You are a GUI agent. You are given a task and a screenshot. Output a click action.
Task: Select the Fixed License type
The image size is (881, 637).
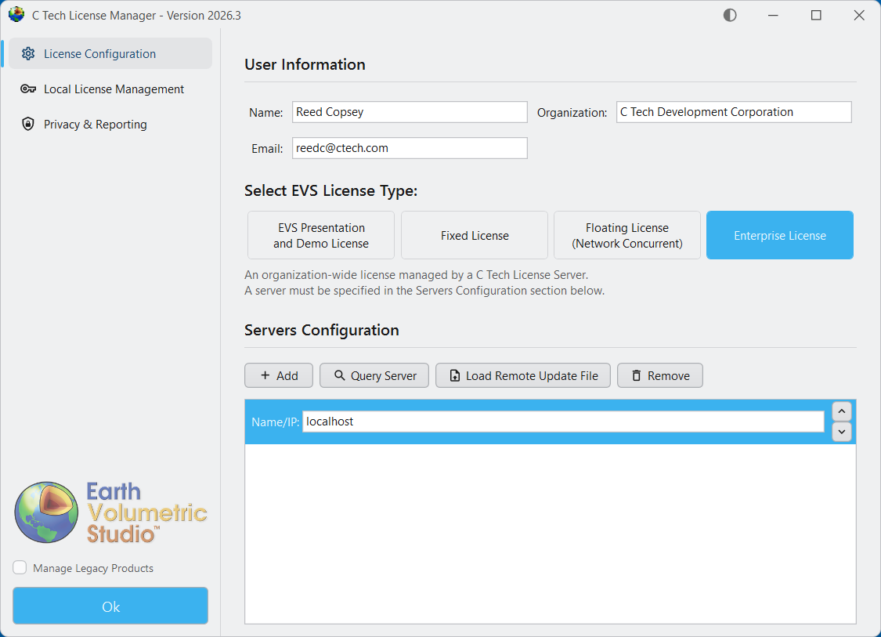tap(474, 234)
